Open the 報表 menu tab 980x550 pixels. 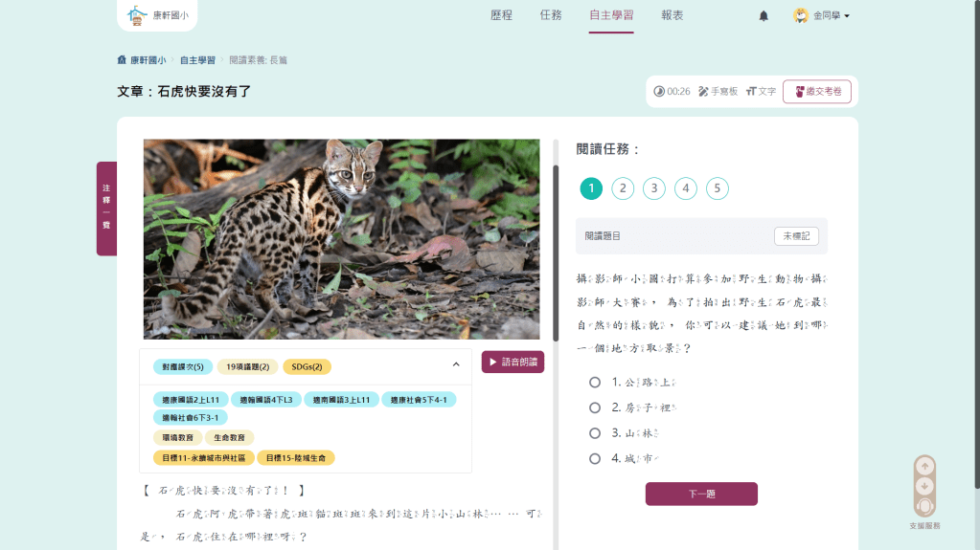click(672, 16)
